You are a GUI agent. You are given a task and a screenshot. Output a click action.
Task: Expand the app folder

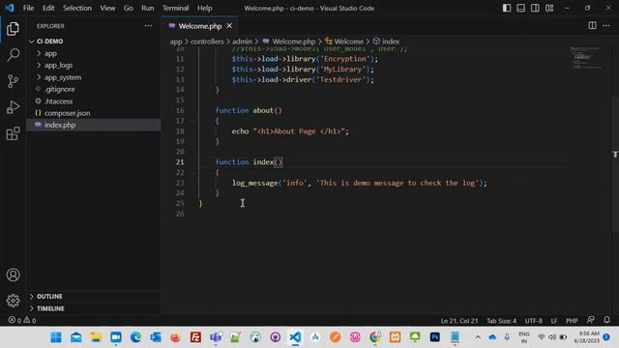tap(94, 53)
